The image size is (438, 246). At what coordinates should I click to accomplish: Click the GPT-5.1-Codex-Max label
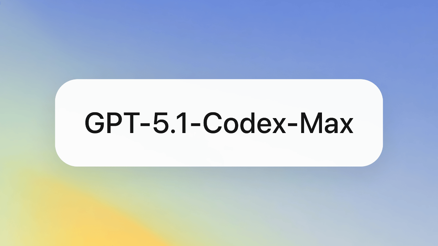coord(219,123)
